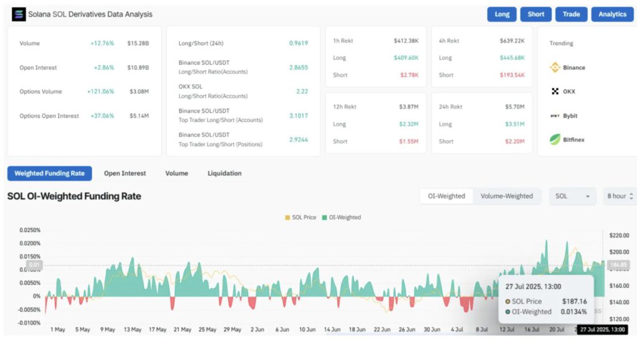Toggle OI-Weighted legend series
The width and height of the screenshot is (637, 342).
[341, 218]
